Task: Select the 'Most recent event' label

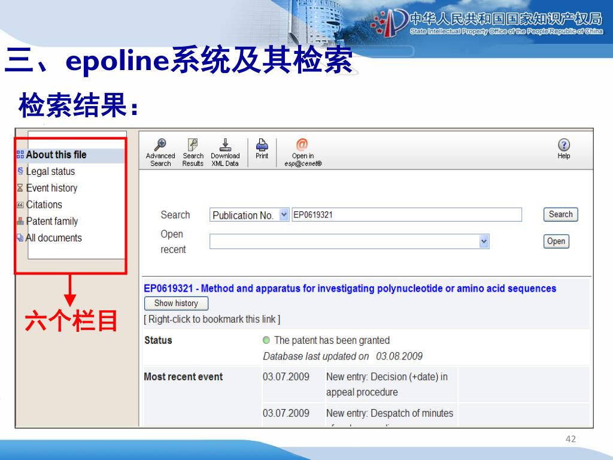Action: [183, 377]
